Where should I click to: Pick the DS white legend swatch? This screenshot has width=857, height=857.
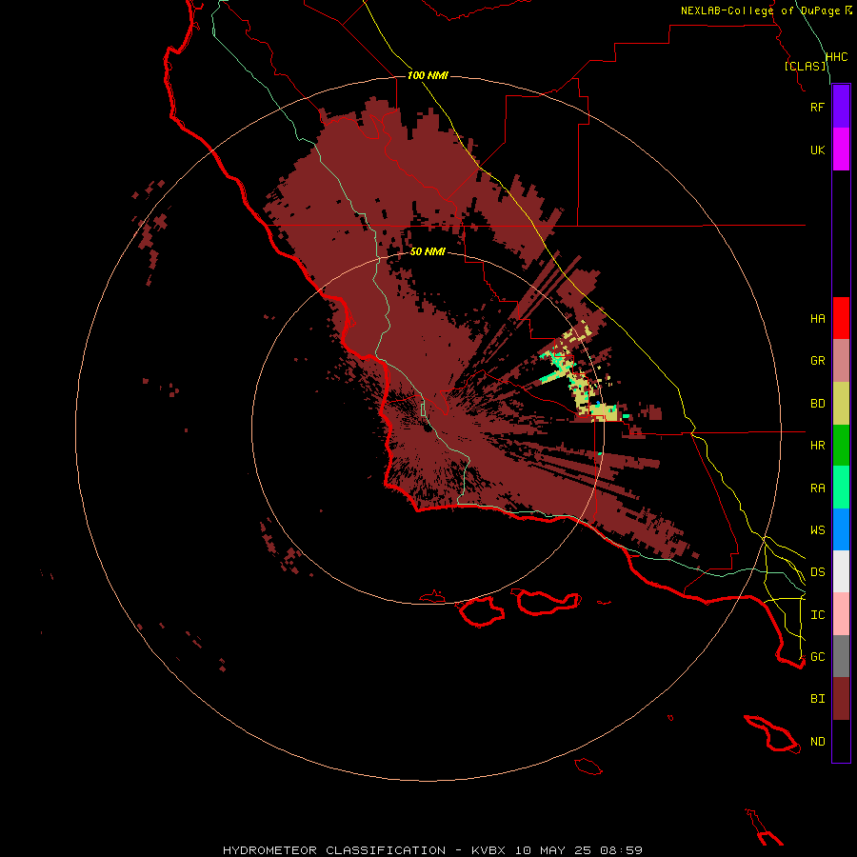[841, 571]
